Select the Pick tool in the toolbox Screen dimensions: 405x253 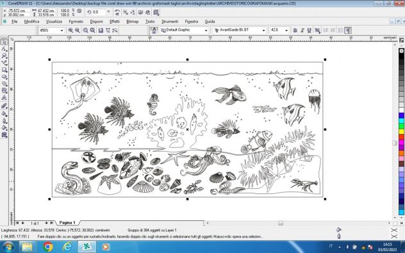(4, 42)
